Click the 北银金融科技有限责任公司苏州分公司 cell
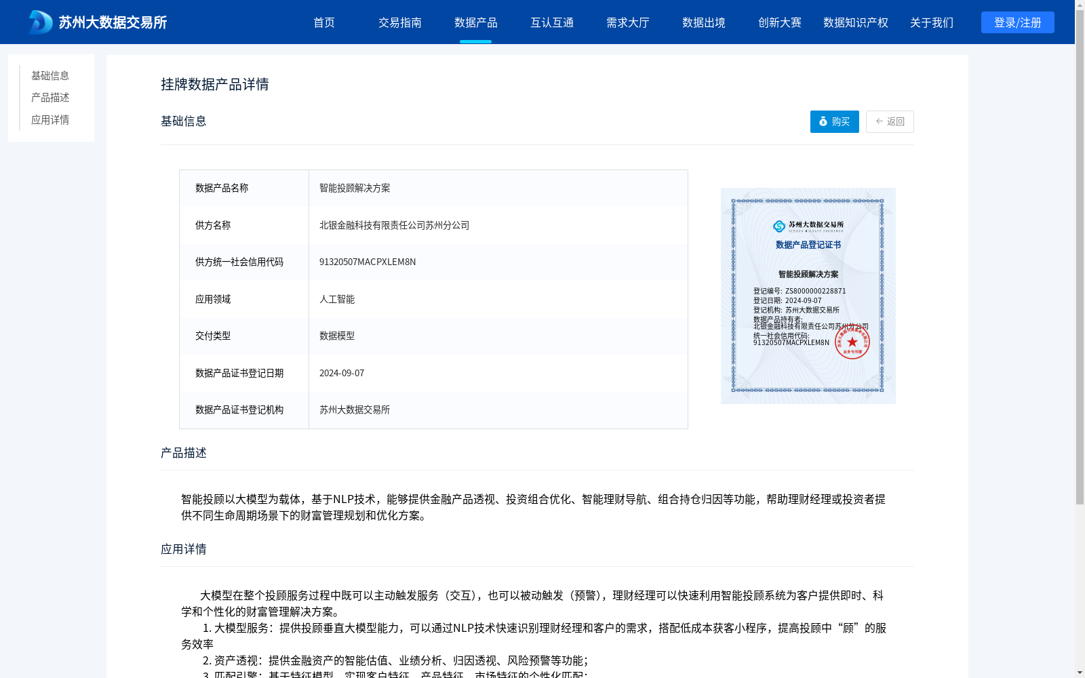Screen dimensions: 1085x678 pos(394,225)
